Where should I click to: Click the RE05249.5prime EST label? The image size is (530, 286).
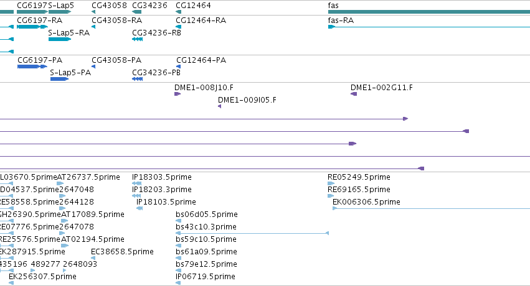359,177
